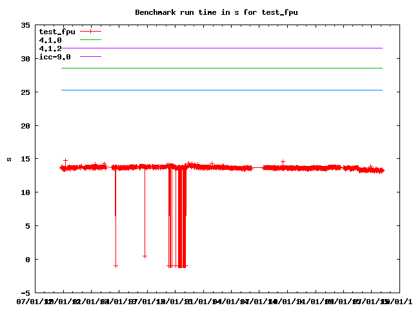
Task: Click the y-axis unit label 's'
Action: [9, 159]
